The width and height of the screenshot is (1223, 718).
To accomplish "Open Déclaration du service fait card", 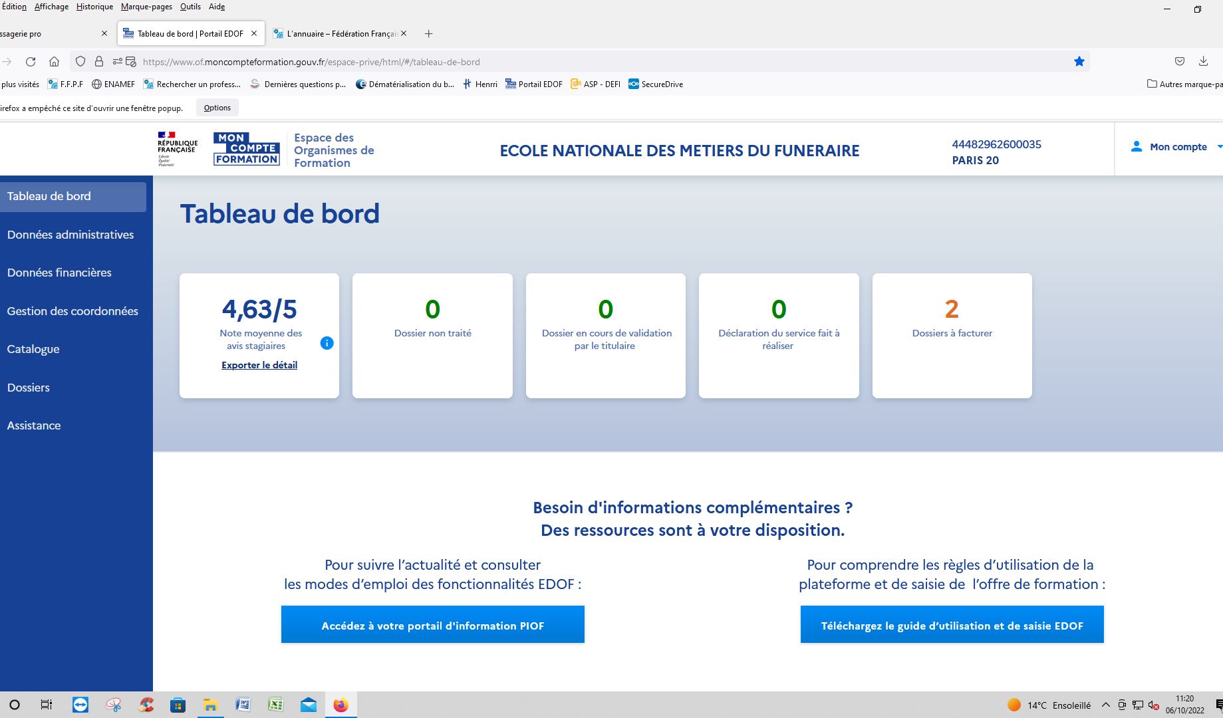I will point(779,336).
